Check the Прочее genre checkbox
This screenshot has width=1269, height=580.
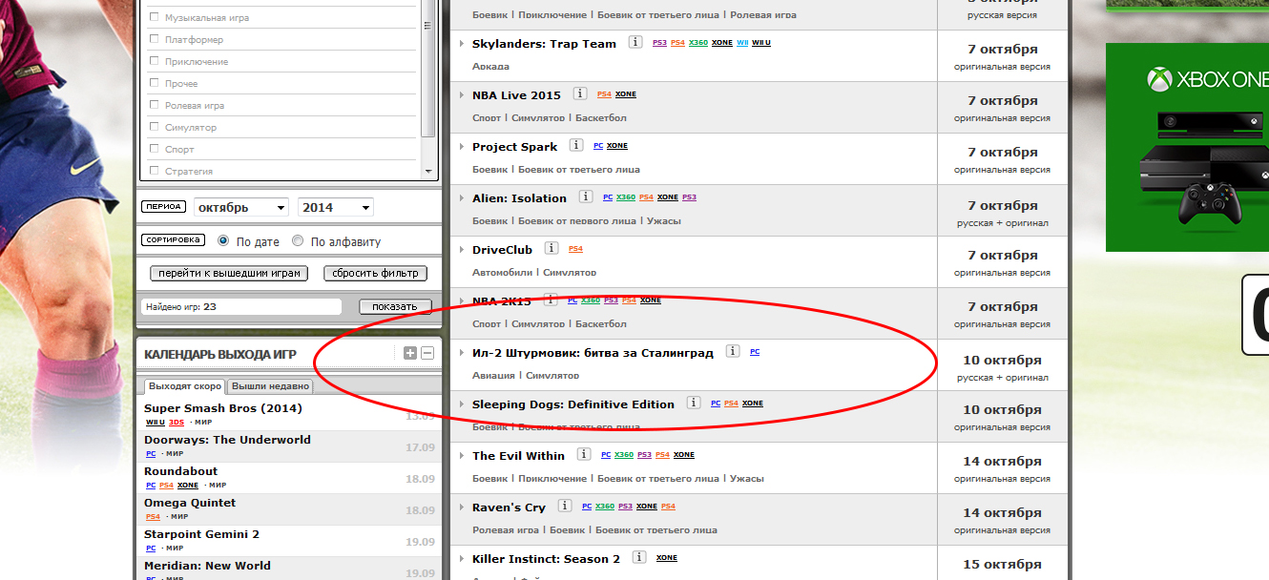point(154,83)
